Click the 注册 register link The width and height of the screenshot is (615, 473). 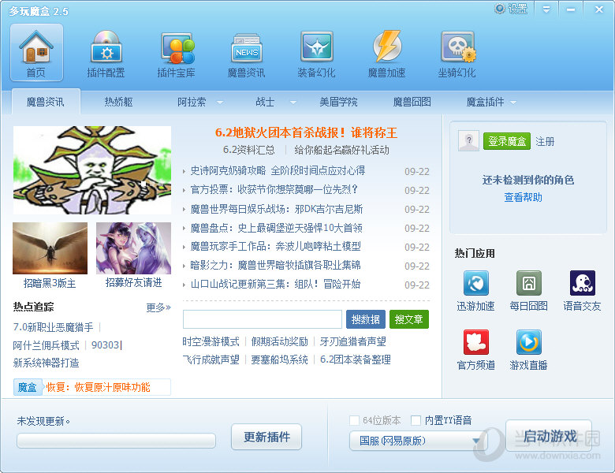coord(545,142)
